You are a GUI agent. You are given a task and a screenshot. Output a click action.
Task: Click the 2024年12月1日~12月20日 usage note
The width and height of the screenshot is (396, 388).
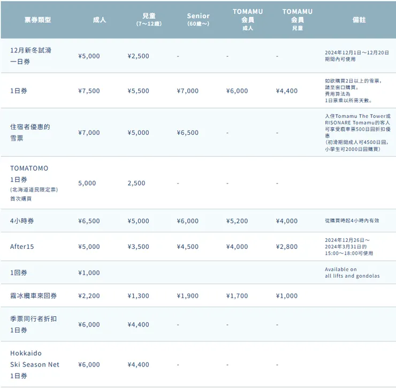point(357,56)
